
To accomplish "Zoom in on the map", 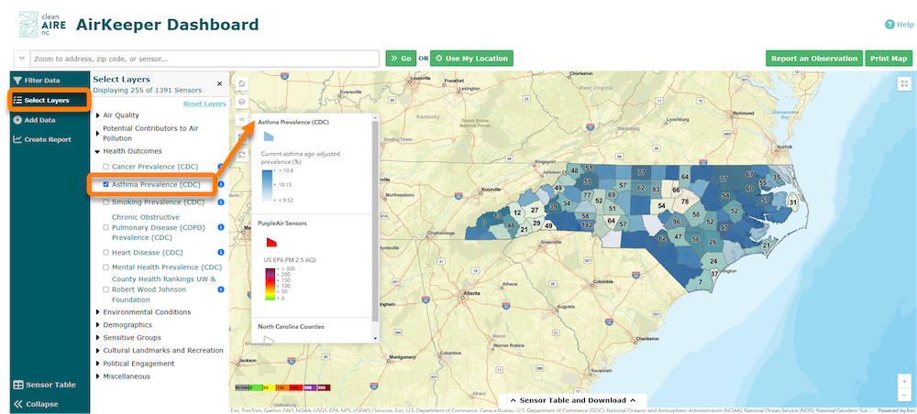I will pyautogui.click(x=905, y=381).
